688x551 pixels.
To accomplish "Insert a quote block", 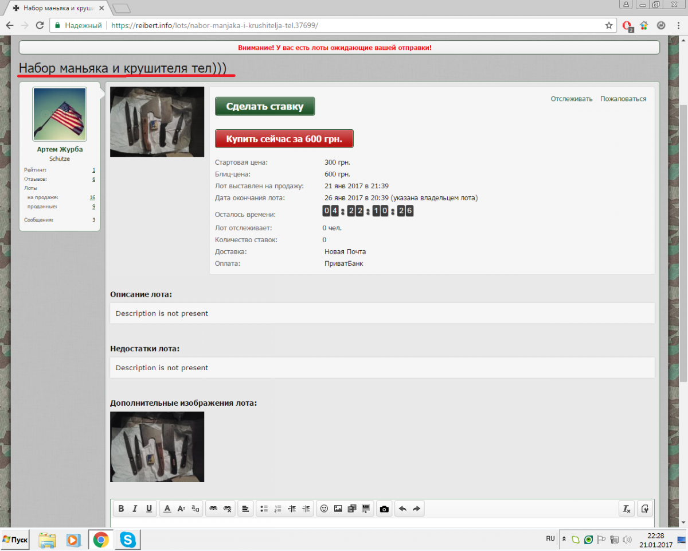I will click(x=366, y=509).
